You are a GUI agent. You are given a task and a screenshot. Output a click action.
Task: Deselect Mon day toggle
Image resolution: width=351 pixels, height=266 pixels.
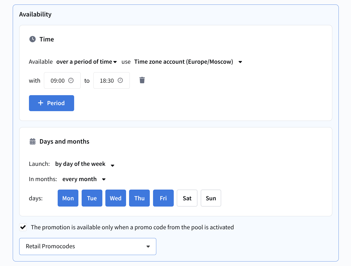(x=68, y=198)
